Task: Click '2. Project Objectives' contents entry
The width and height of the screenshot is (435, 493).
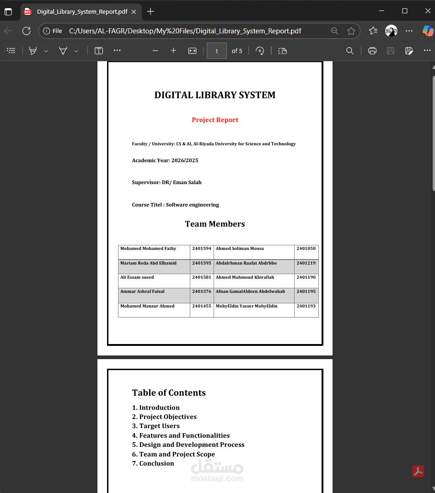Action: [x=164, y=417]
